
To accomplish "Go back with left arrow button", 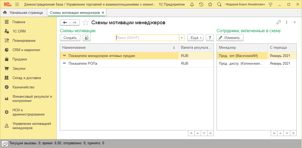I will coord(65,22).
